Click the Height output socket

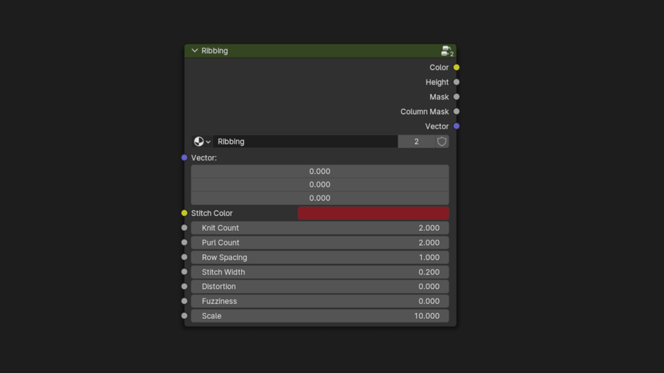click(x=457, y=82)
